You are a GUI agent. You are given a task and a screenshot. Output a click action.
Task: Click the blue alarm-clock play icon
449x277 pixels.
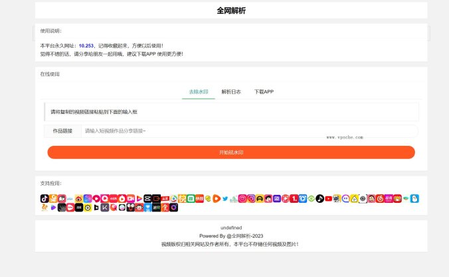[303, 198]
